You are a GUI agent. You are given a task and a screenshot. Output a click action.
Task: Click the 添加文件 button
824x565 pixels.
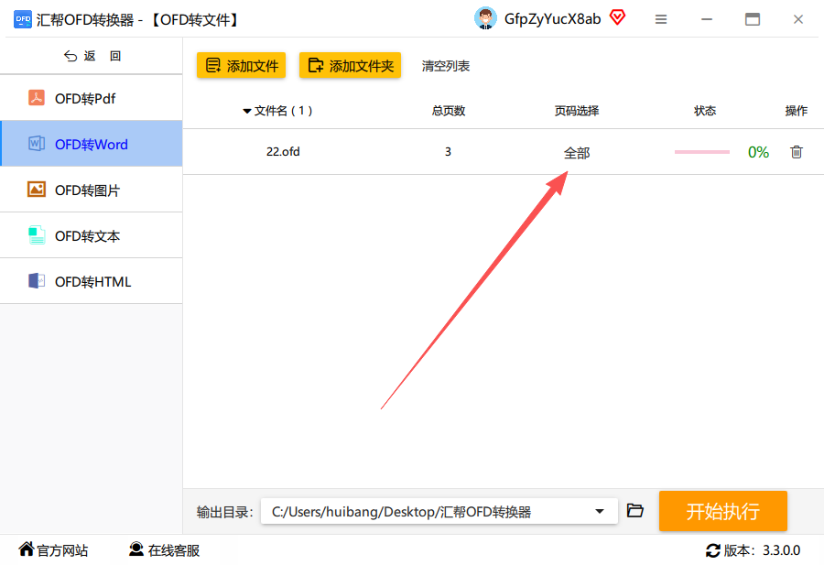click(x=241, y=66)
